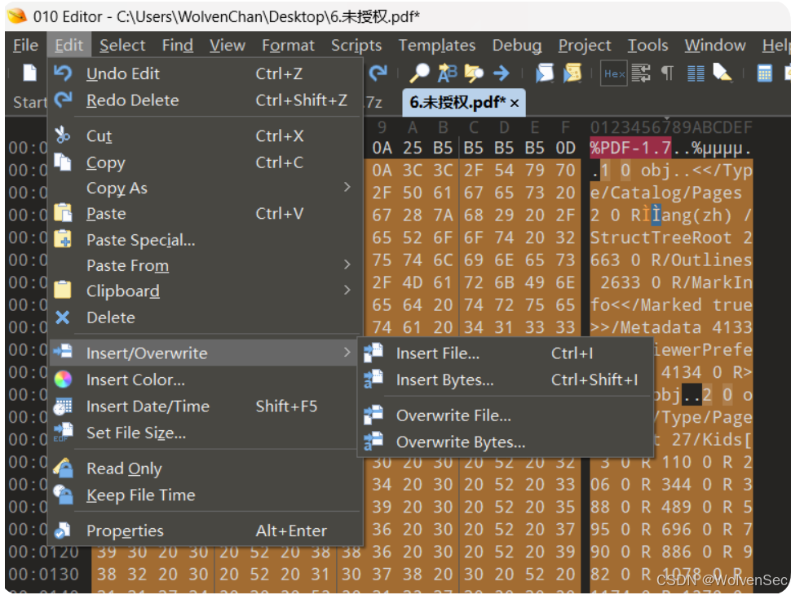791x595 pixels.
Task: Toggle Read Only option
Action: point(205,468)
